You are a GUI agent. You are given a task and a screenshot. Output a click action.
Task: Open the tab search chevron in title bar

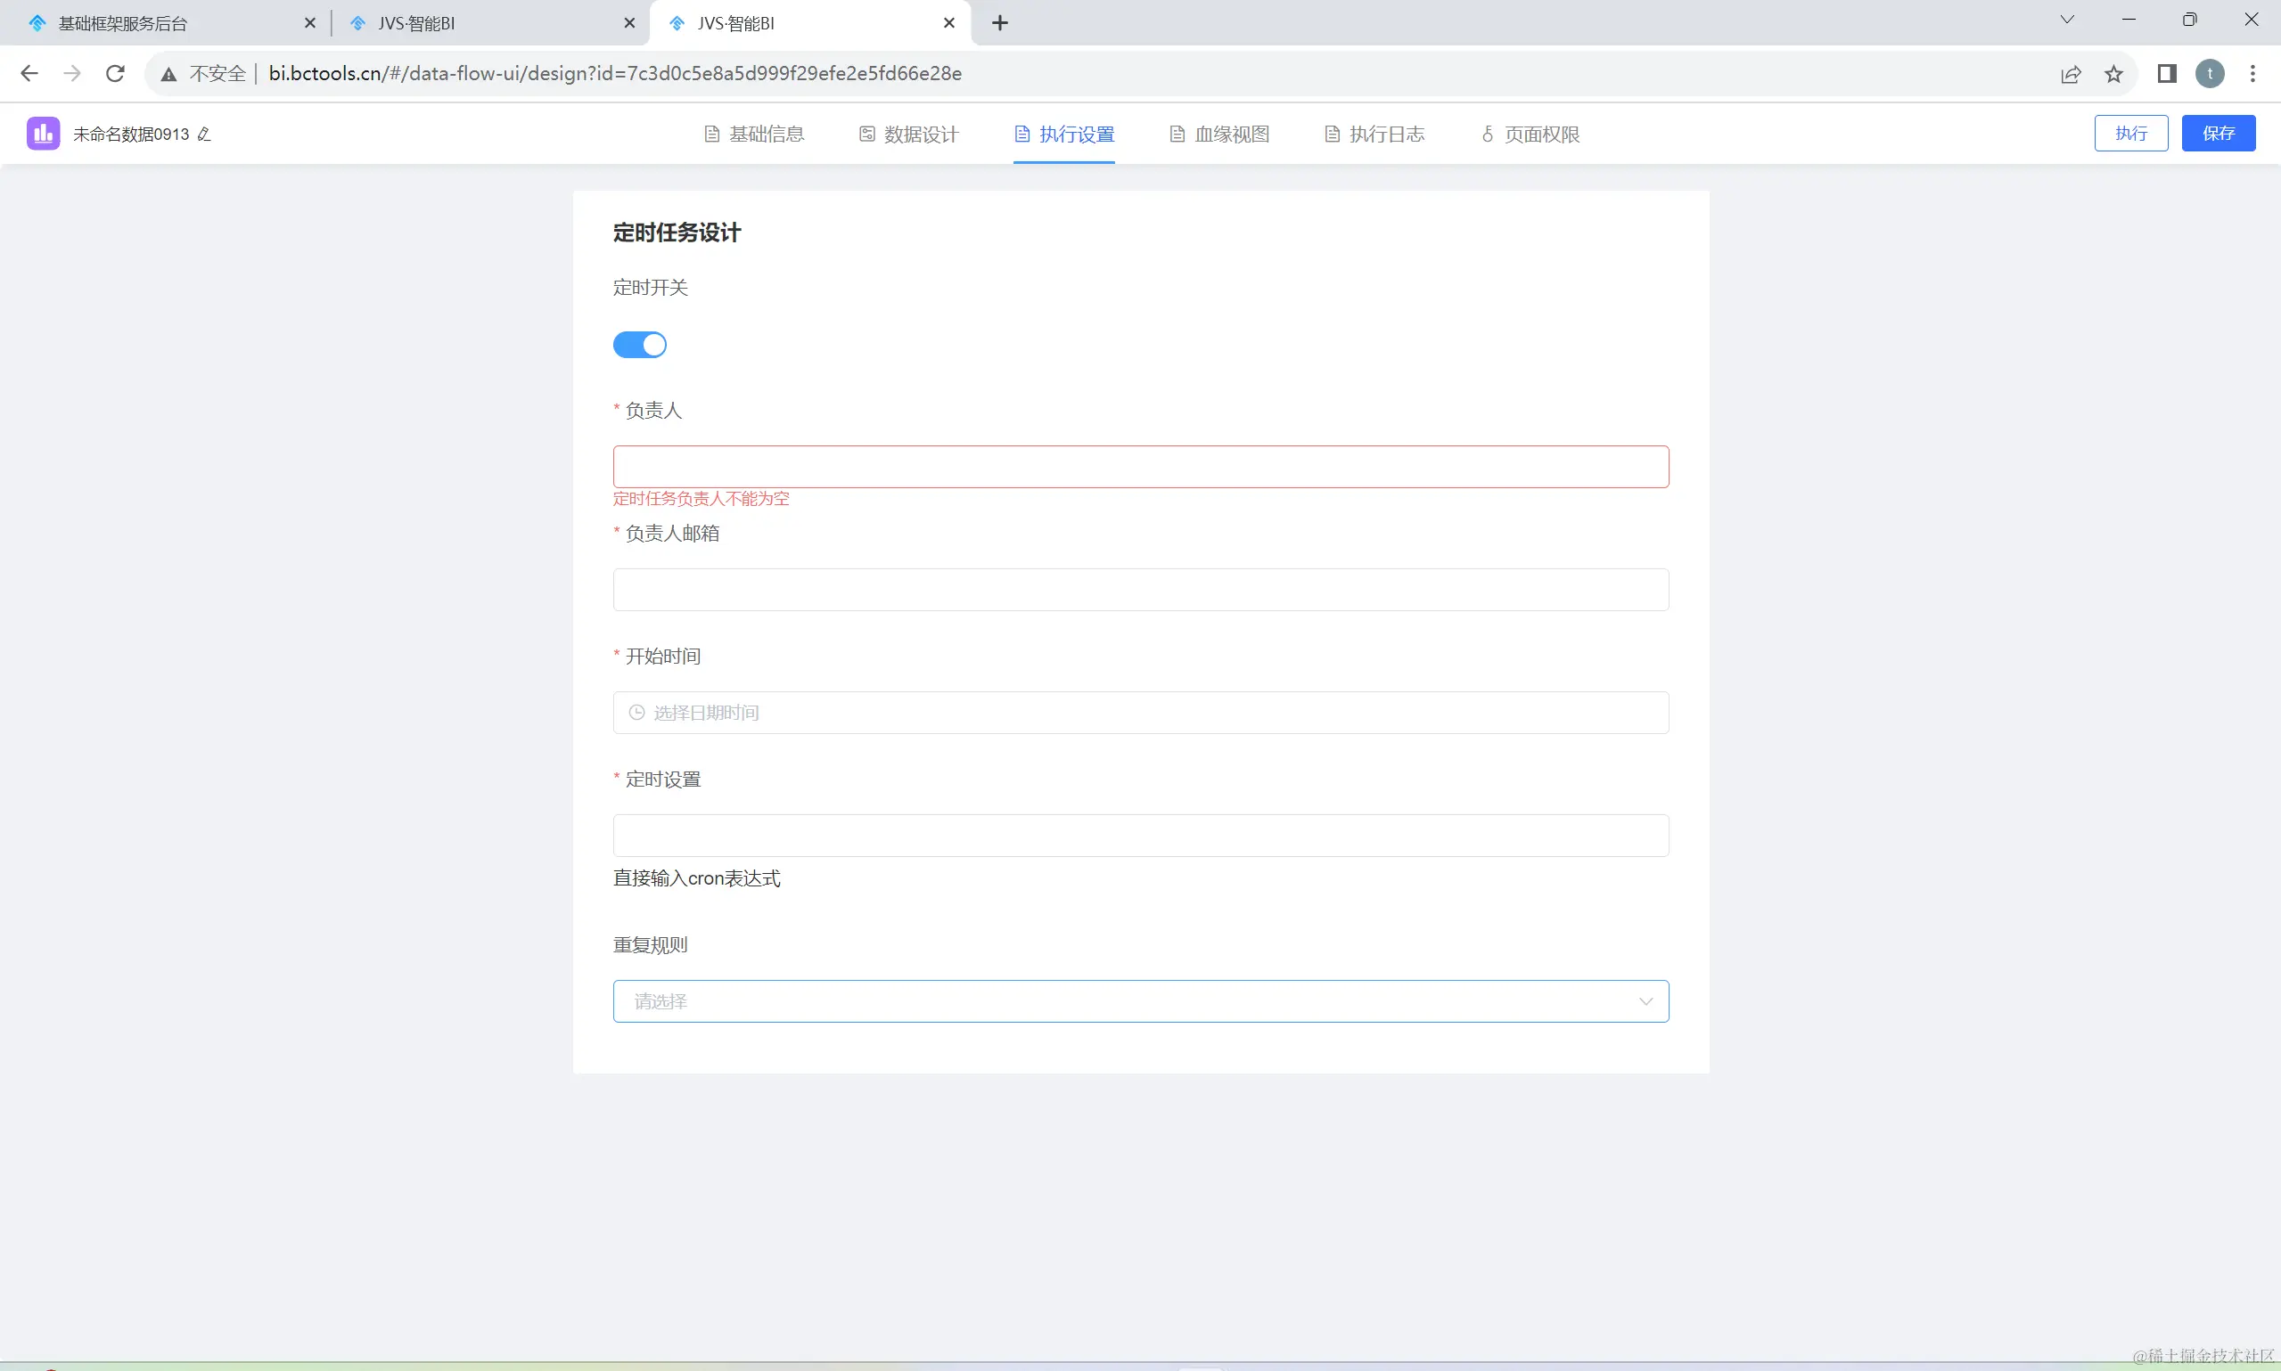pos(2066,20)
